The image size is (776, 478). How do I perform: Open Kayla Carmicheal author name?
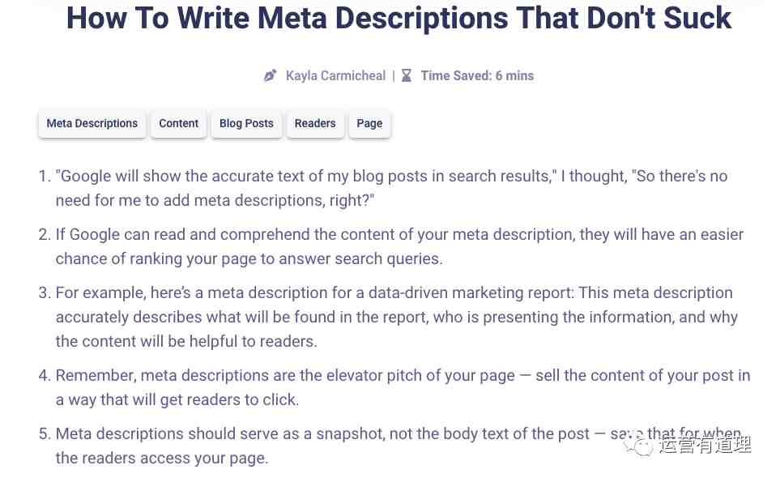click(335, 75)
